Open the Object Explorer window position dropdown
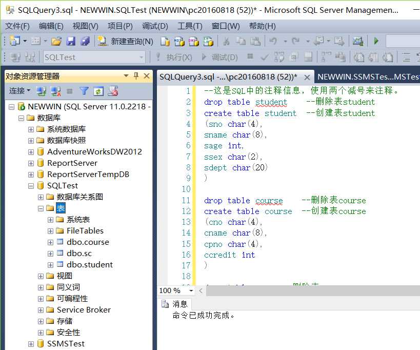This screenshot has width=420, height=350. 126,76
